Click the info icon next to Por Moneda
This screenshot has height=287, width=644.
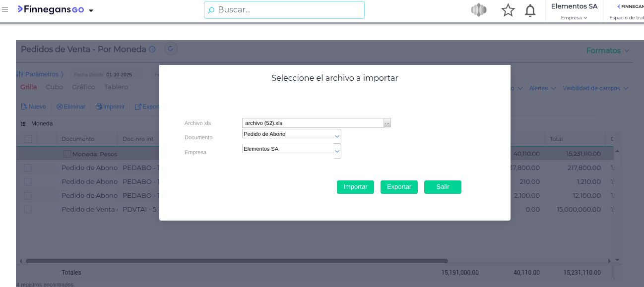pos(152,50)
